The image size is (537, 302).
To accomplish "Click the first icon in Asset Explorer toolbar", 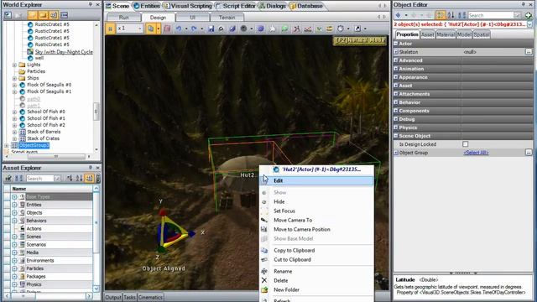I will (8, 178).
